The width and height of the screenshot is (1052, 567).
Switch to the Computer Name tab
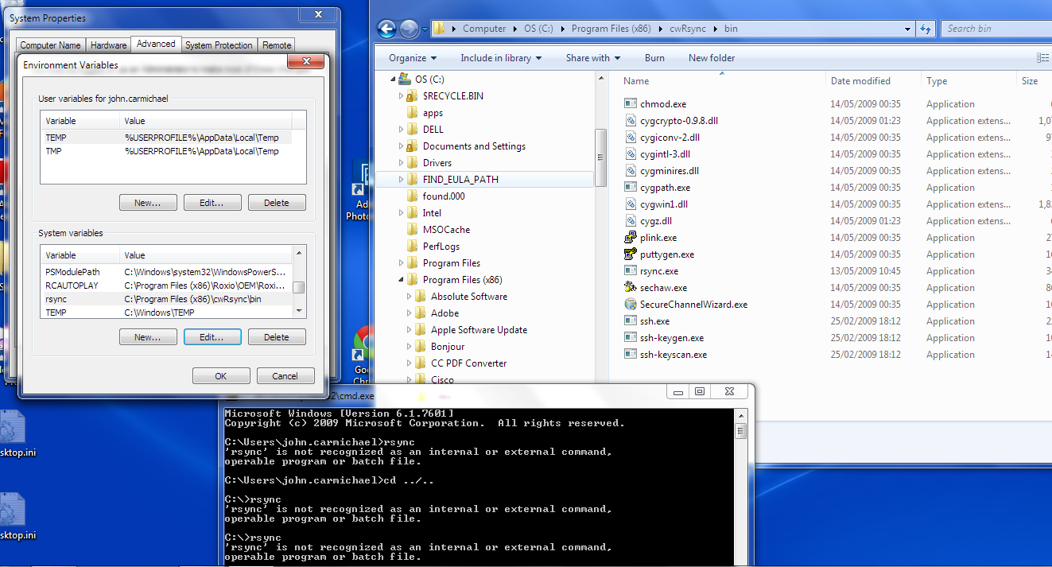tap(50, 45)
